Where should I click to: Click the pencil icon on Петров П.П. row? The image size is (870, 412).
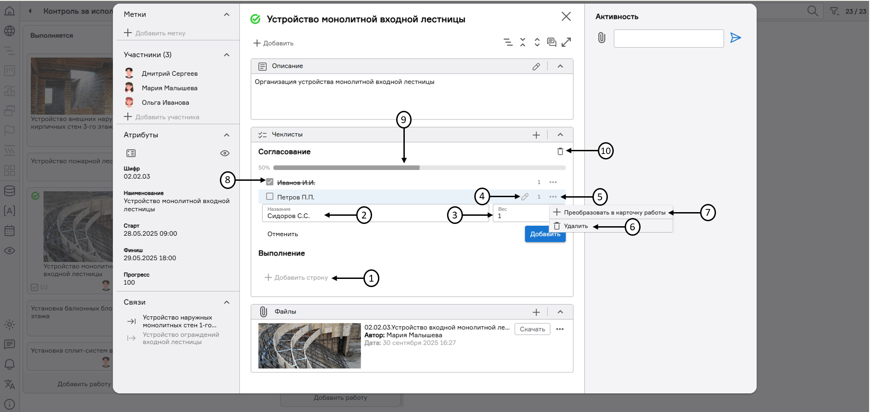click(525, 197)
